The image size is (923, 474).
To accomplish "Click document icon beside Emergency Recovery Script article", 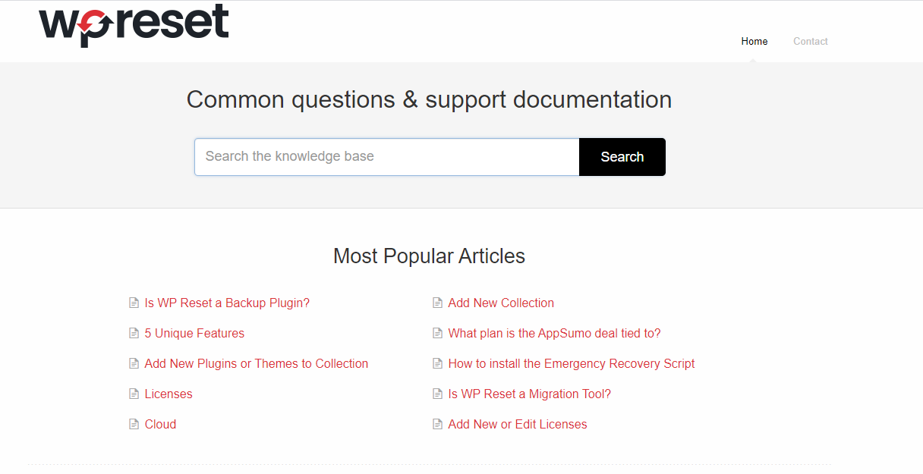I will point(437,363).
